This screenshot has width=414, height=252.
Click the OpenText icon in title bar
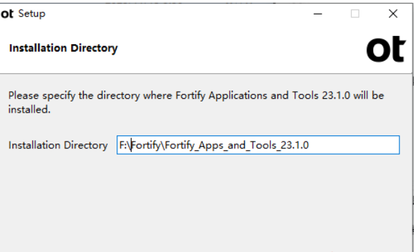[x=7, y=14]
